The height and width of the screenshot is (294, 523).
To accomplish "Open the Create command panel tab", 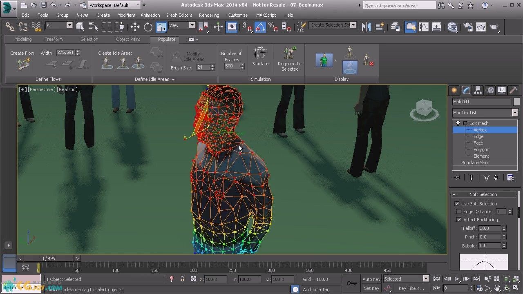I will click(454, 90).
